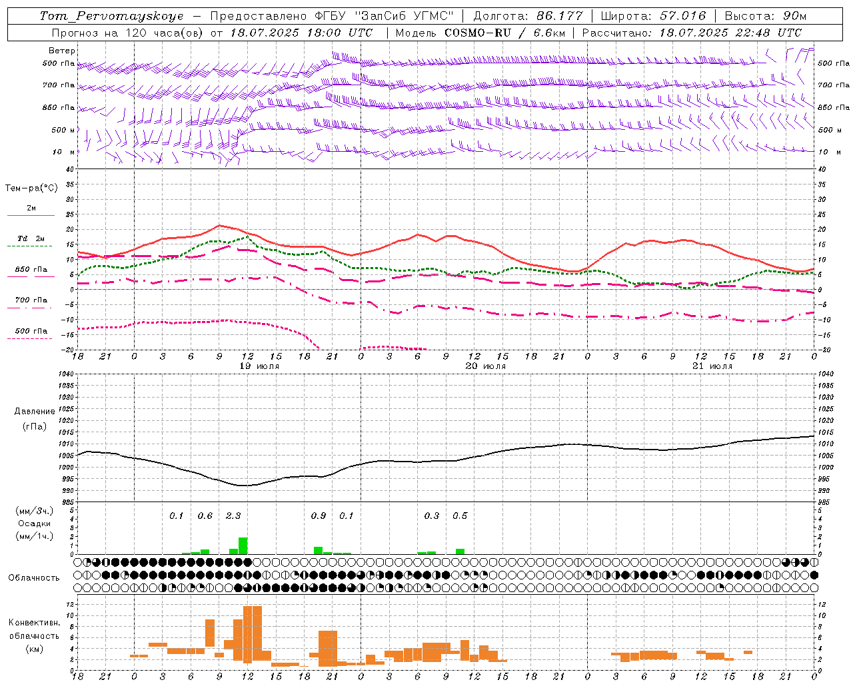The width and height of the screenshot is (853, 682).
Task: Select the text Предоставлено ФГБУ "ЗапСиб УГМС"
Action: 331,16
